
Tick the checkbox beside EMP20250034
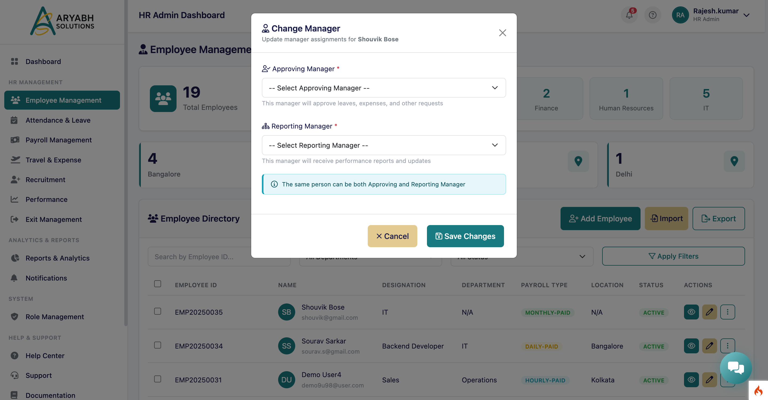tap(157, 345)
